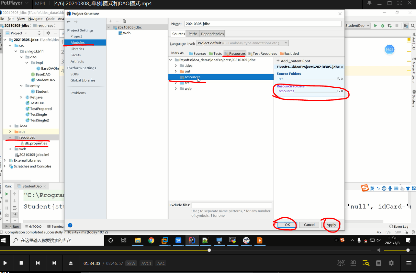The height and width of the screenshot is (273, 416).
Task: Switch to the Dependencies tab
Action: [x=212, y=34]
